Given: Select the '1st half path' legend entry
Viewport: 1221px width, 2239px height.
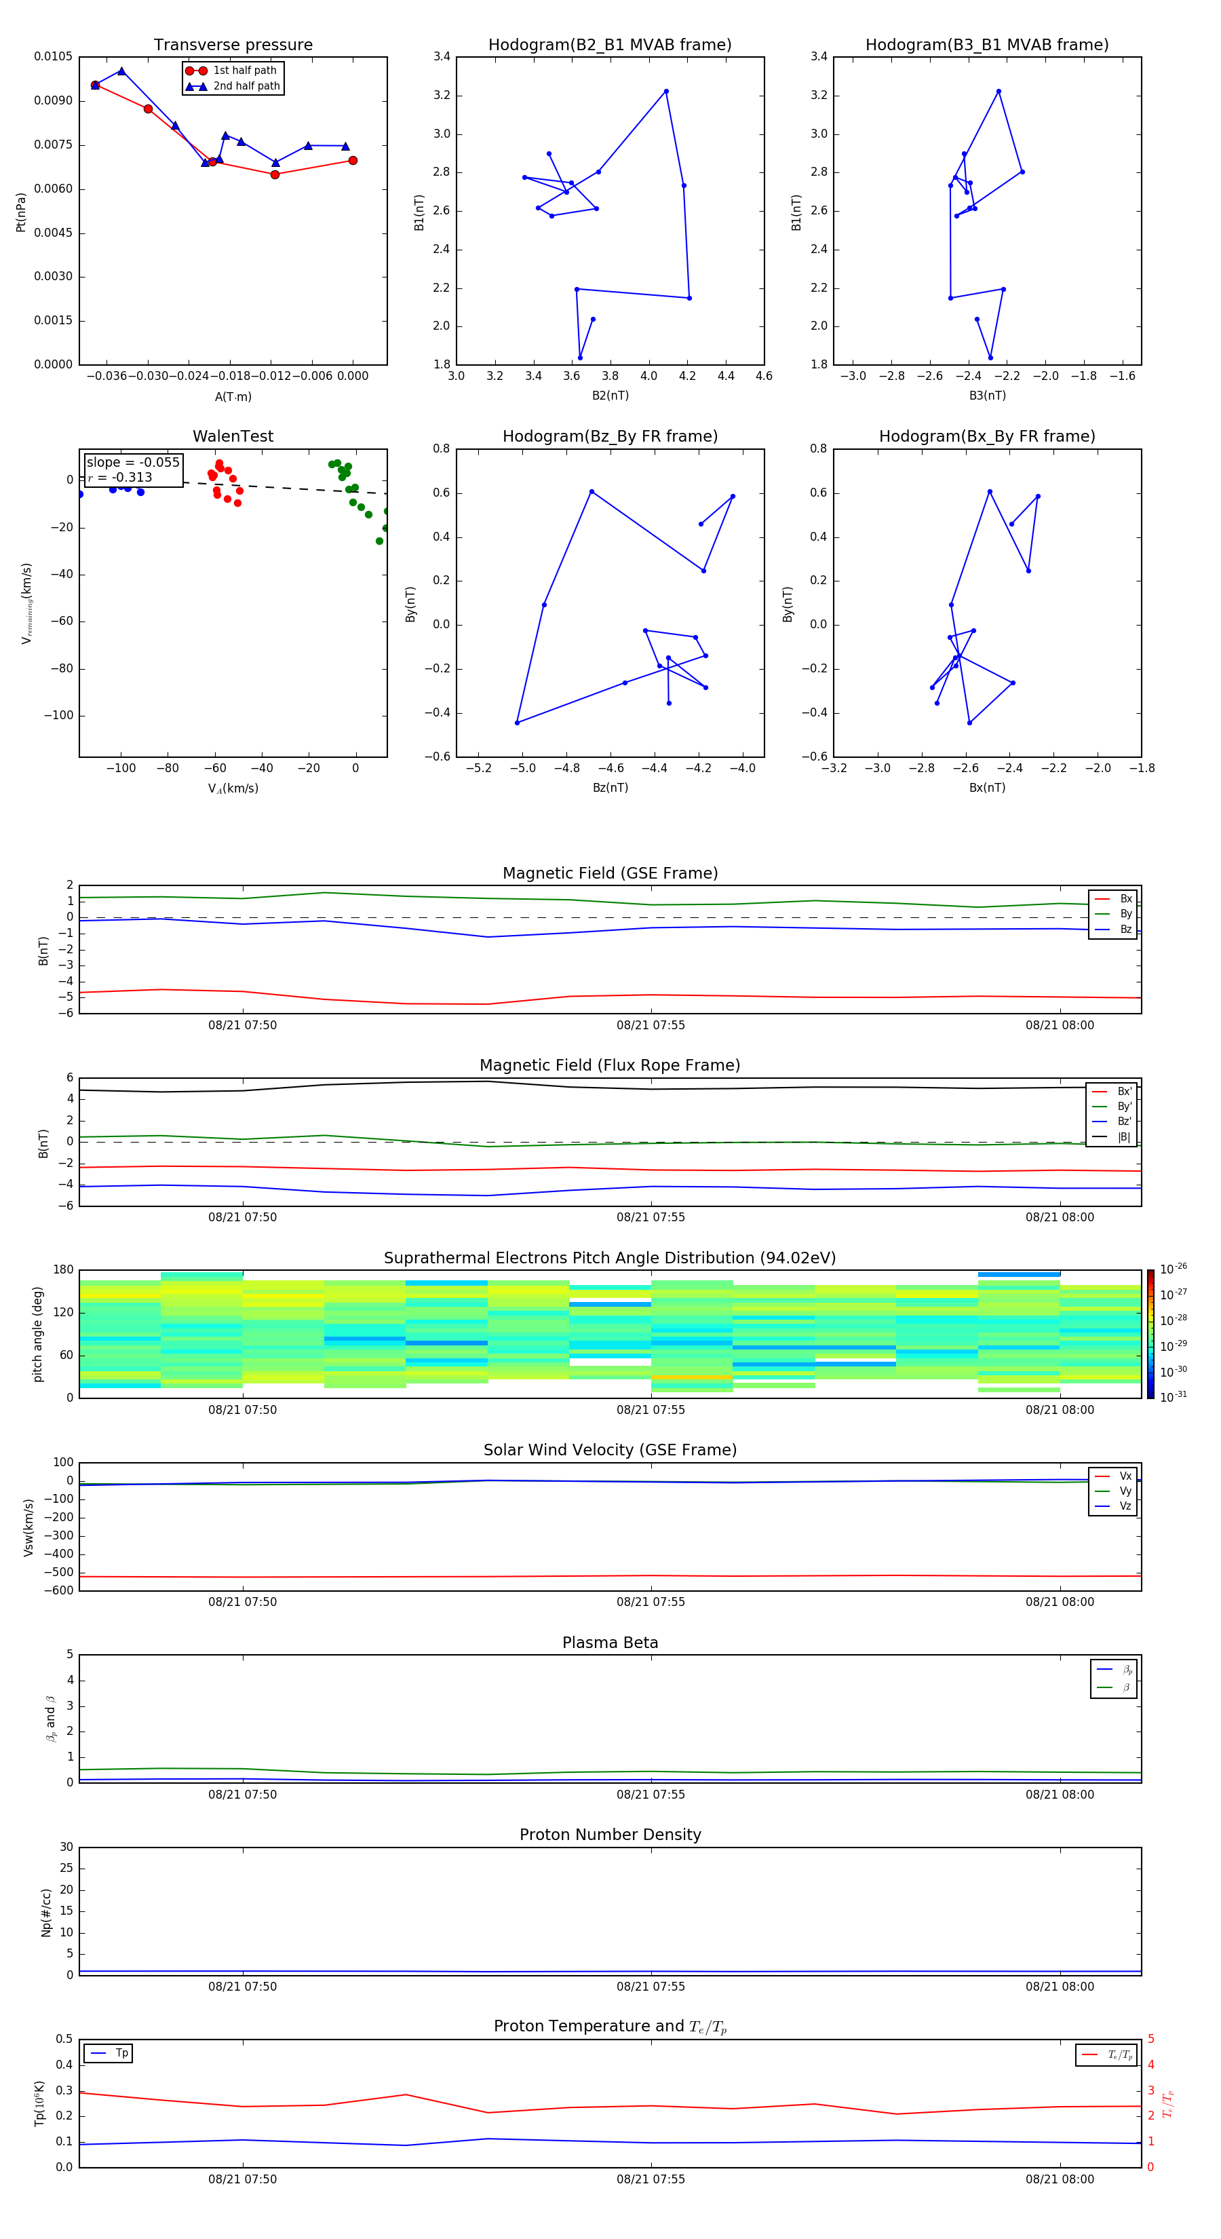Looking at the screenshot, I should (232, 71).
